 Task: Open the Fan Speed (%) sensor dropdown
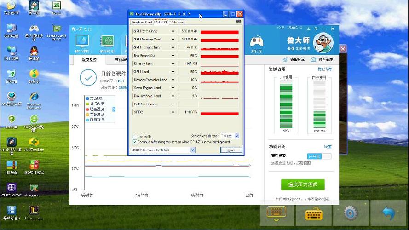click(x=173, y=56)
